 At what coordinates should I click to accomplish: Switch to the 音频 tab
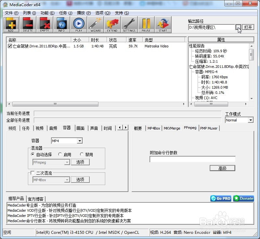tap(53, 128)
